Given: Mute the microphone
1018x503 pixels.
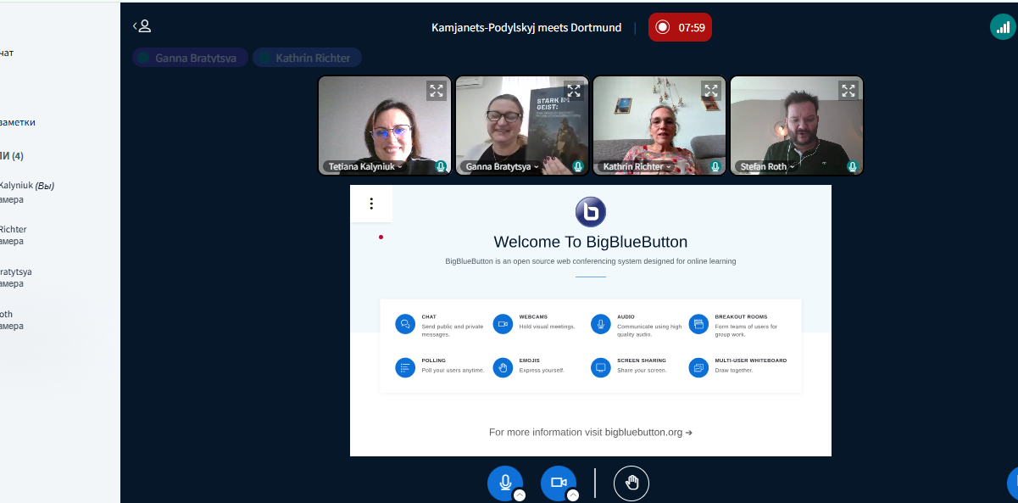Looking at the screenshot, I should [x=505, y=482].
